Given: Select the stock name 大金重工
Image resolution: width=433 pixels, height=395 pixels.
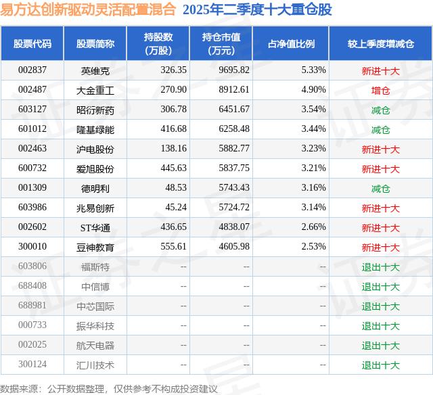Looking at the screenshot, I should [95, 91].
